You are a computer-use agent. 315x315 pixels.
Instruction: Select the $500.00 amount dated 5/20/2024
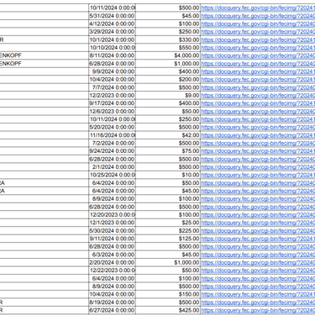pos(168,127)
